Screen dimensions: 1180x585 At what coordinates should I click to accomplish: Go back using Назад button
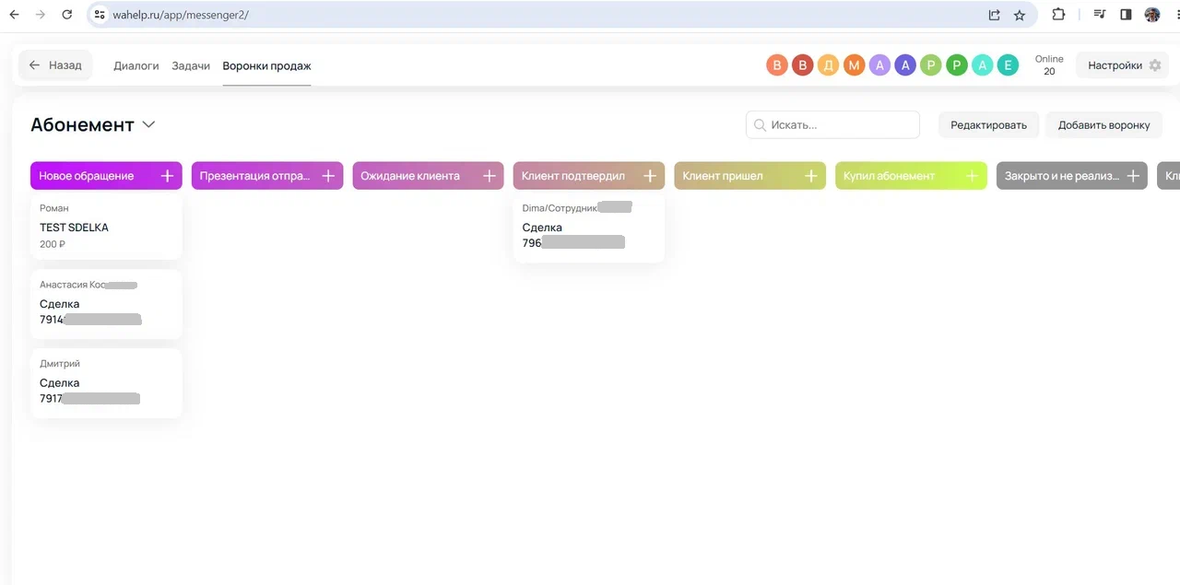(55, 65)
